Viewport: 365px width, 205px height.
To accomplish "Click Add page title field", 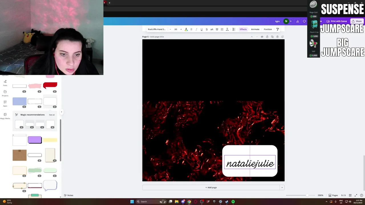I will click(157, 37).
